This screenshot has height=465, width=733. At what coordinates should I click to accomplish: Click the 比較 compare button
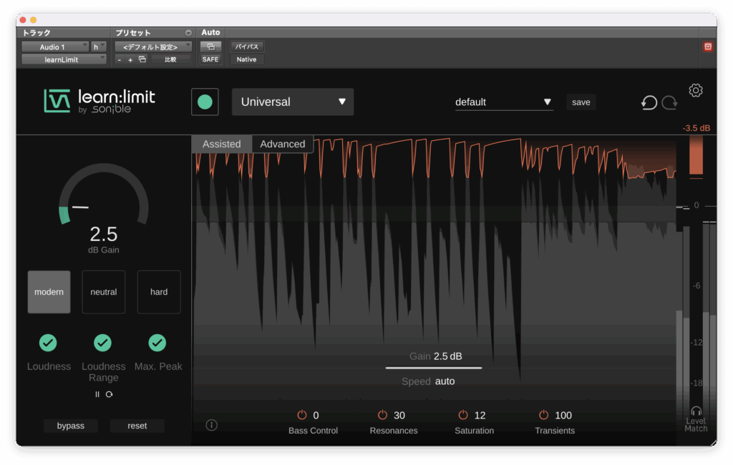click(170, 59)
